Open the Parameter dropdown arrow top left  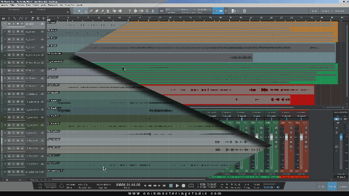pos(32,12)
